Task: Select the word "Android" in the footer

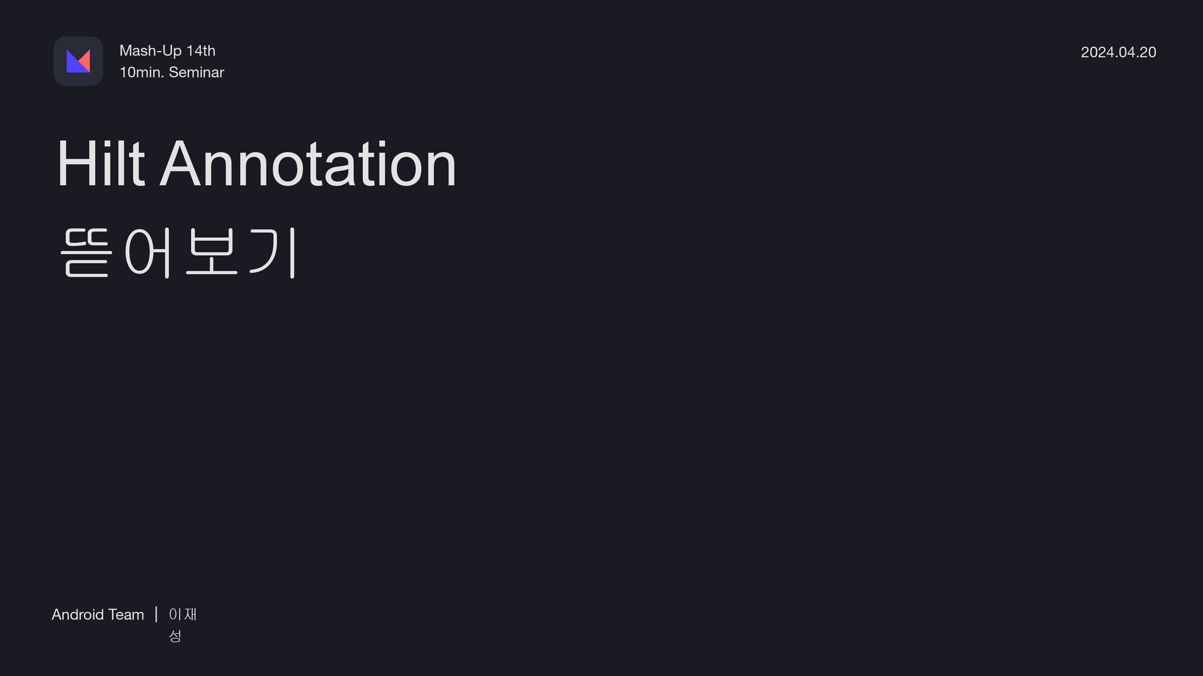Action: point(78,615)
